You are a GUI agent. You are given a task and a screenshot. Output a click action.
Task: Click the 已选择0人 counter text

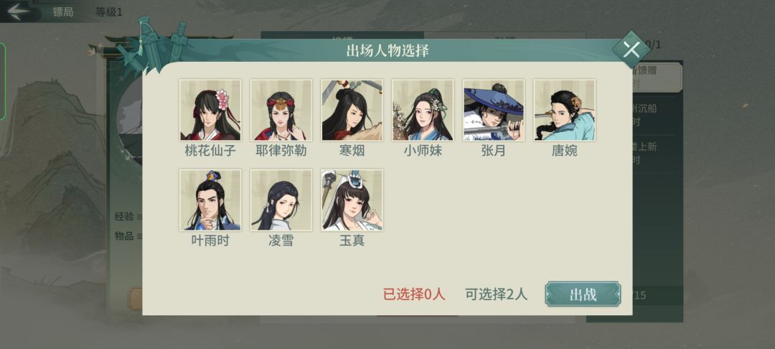[414, 294]
